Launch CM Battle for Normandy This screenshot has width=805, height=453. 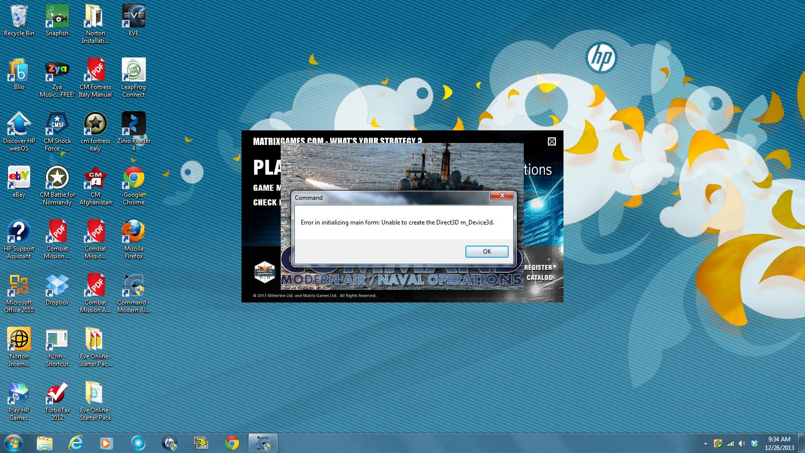click(57, 186)
